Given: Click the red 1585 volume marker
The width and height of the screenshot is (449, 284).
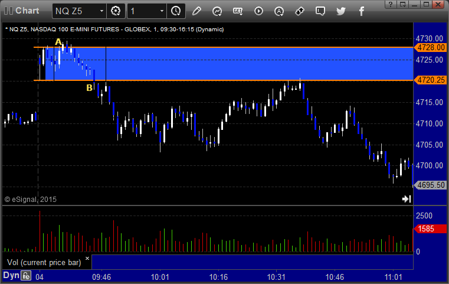Looking at the screenshot, I should click(x=430, y=228).
